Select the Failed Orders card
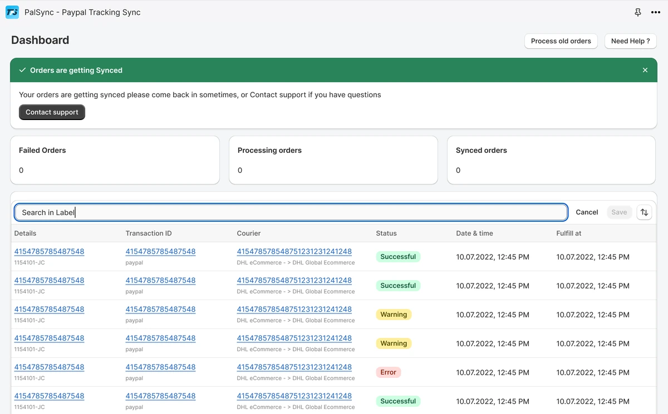The height and width of the screenshot is (414, 668). click(x=115, y=160)
